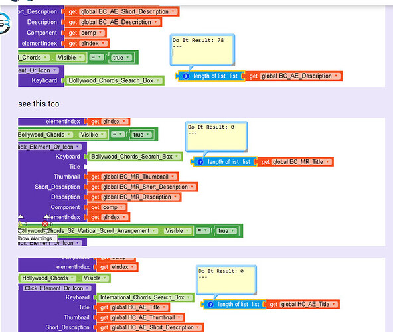Click the circular site logo on left edge
393x332 pixels.
[x=5, y=23]
